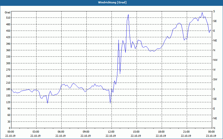
Task: Select the W compass direction label
Action: [x=214, y=70]
